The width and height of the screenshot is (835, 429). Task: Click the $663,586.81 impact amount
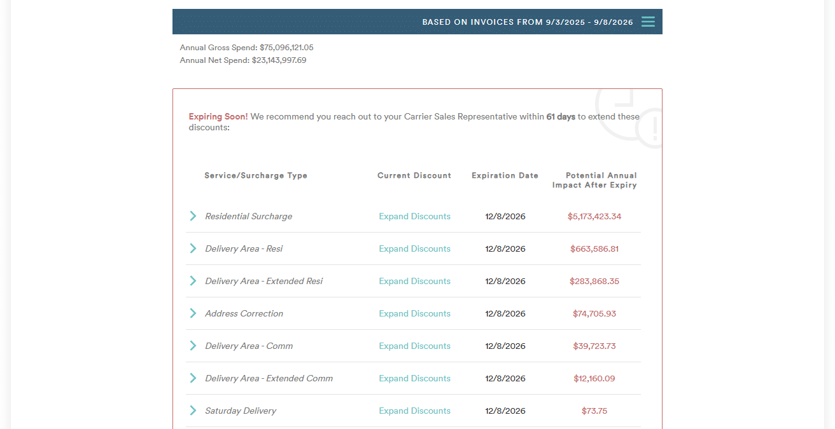[594, 249]
